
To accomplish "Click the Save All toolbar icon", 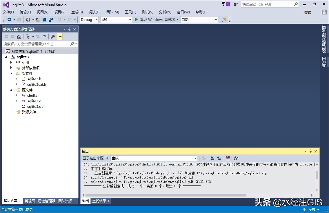I will click(x=50, y=19).
